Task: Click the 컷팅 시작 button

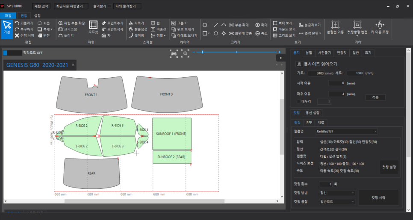Action: click(378, 198)
